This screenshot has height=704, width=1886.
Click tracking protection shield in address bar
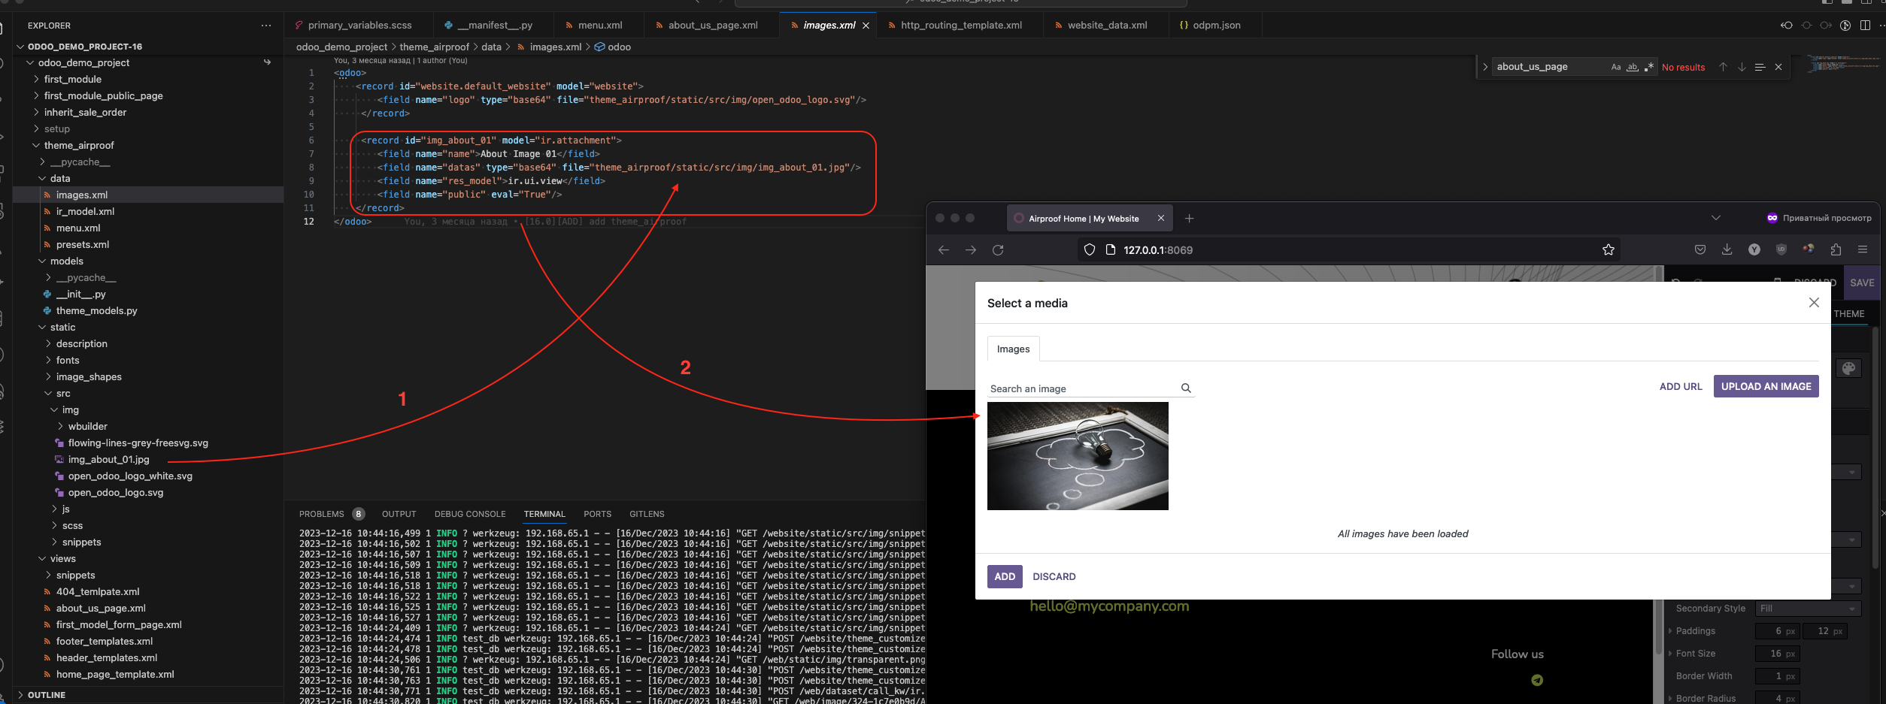pos(1089,250)
